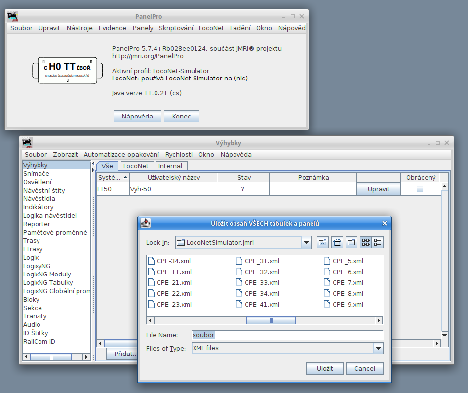
Task: Sort by the Systé… column header arrow
Action: point(126,177)
